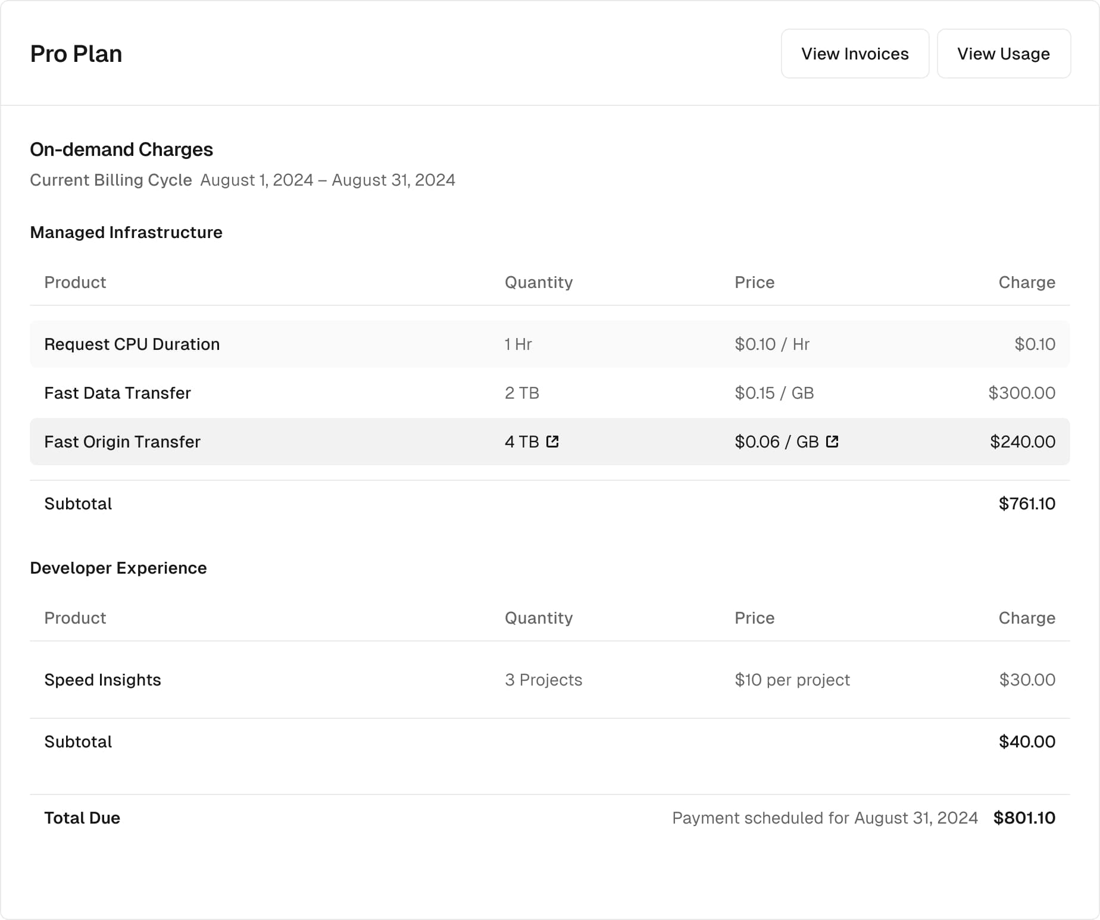This screenshot has width=1100, height=920.
Task: Click the Quantity column header
Action: click(538, 282)
